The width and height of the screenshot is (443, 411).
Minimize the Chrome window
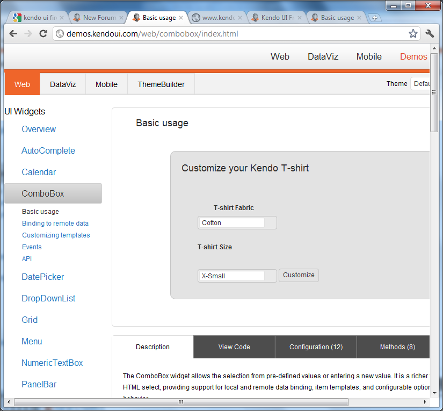(x=394, y=5)
